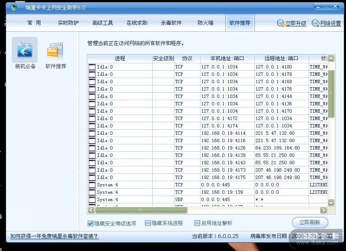The image size is (346, 251).
Task: Click the globe icon beside 立即升级
Action: pos(281,23)
